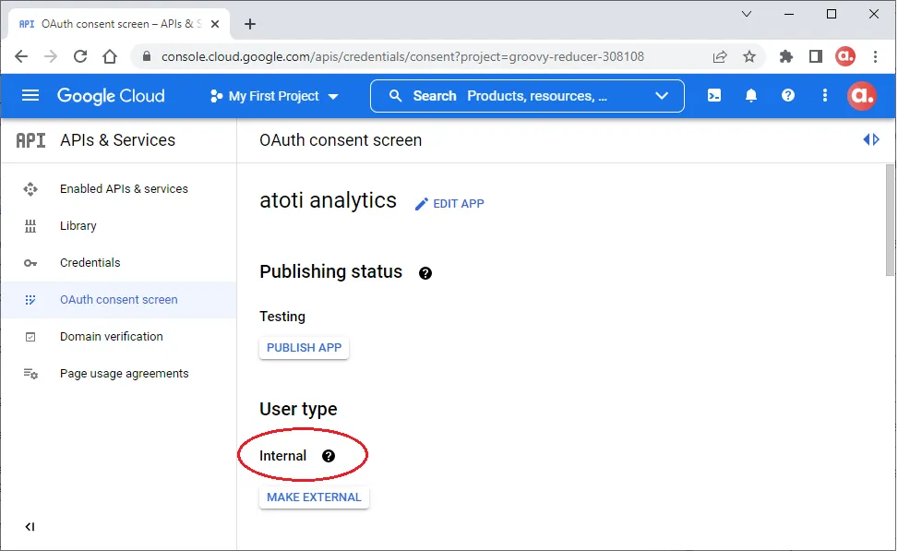
Task: Click the 'Publishing status' heading
Action: point(331,271)
